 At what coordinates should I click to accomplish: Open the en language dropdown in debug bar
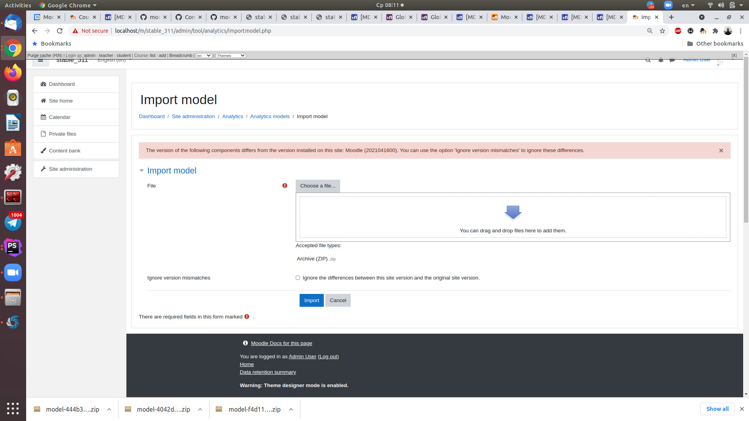coord(204,56)
